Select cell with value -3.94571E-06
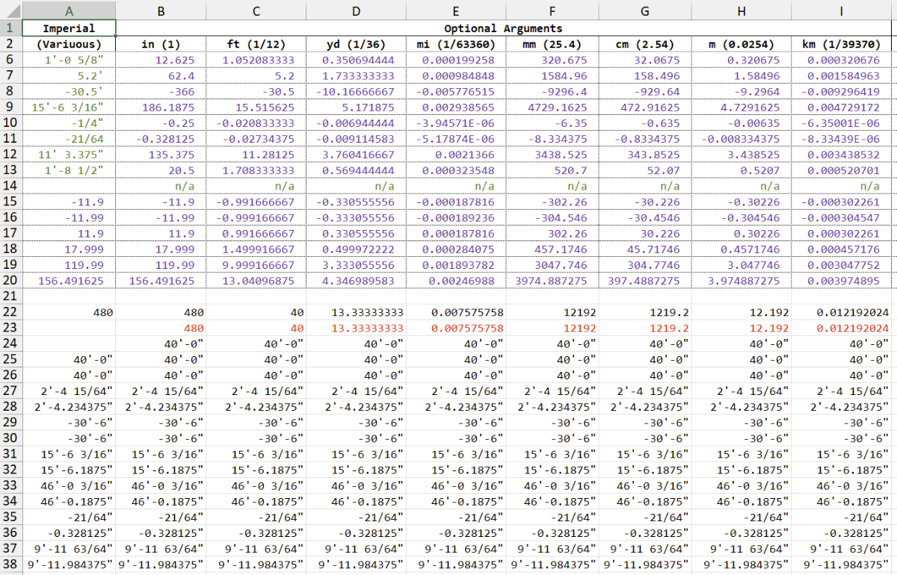Viewport: 897px width, 575px height. (454, 122)
